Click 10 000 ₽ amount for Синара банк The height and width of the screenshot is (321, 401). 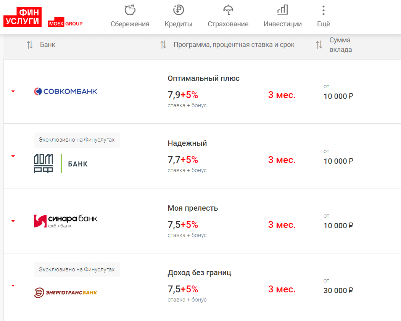tap(338, 226)
